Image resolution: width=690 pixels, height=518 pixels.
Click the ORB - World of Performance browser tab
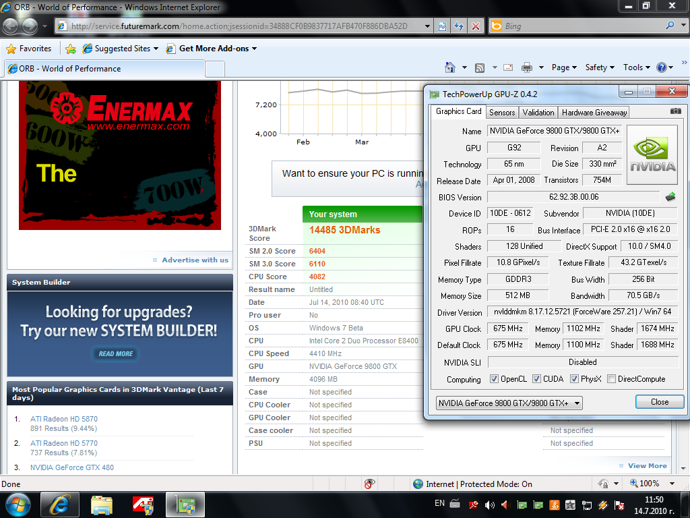coord(104,69)
